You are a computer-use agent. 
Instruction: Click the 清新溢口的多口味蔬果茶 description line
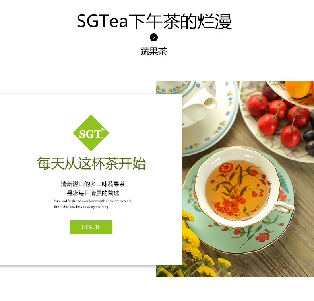(93, 184)
